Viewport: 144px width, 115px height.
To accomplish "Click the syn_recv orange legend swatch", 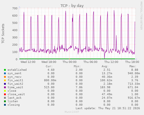I will [x=5, y=77].
